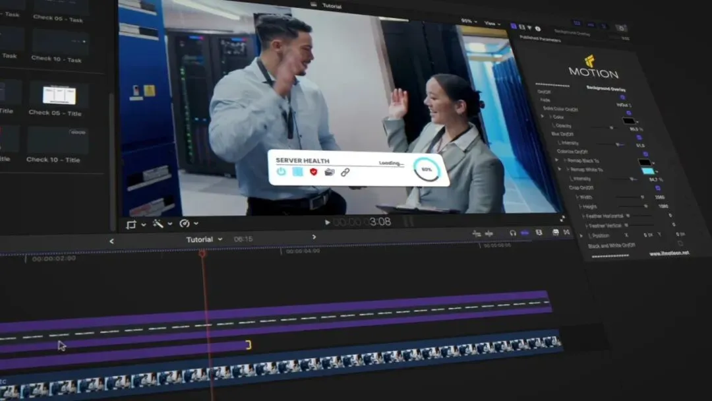This screenshot has width=712, height=401.
Task: Click the Position Y value field
Action: coord(680,234)
